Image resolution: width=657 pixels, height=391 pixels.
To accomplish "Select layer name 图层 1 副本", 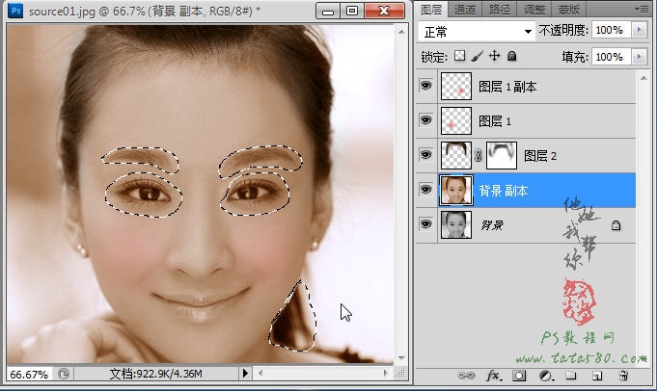I will point(507,87).
